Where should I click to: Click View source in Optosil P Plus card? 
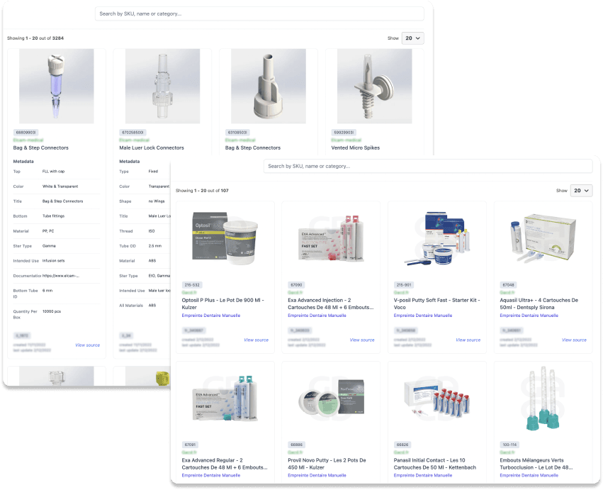click(256, 340)
